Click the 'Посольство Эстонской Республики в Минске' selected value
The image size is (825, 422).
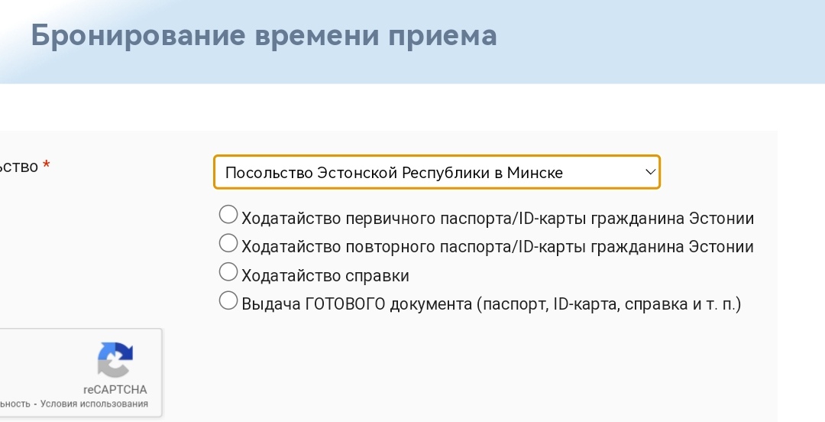394,173
